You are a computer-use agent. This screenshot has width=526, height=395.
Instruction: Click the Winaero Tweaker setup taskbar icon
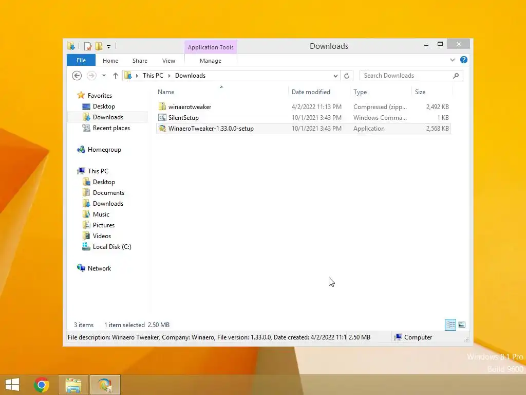pyautogui.click(x=105, y=385)
